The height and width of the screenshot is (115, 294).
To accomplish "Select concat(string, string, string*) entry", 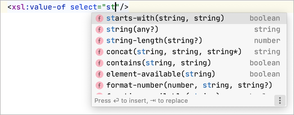I will pos(174,52).
